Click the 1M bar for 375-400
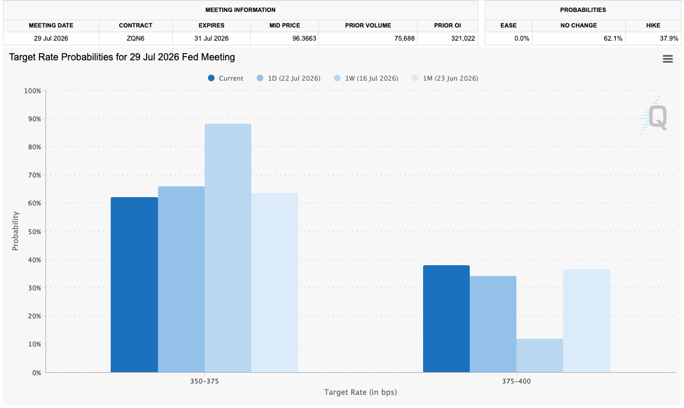 (x=586, y=321)
